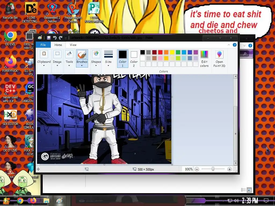
Task: Open the Recycle Bin desktop icon
Action: pos(10,11)
